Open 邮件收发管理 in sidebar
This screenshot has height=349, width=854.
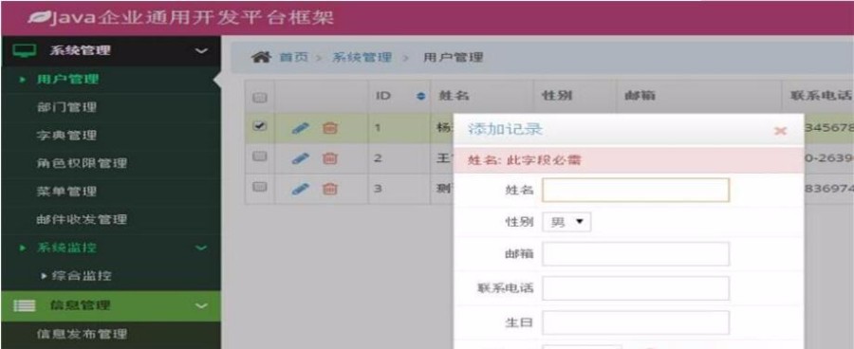tap(82, 220)
